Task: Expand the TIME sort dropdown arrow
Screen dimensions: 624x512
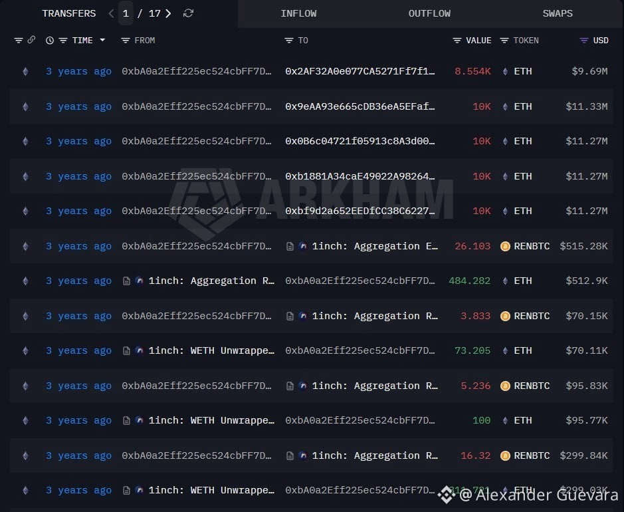Action: [102, 40]
